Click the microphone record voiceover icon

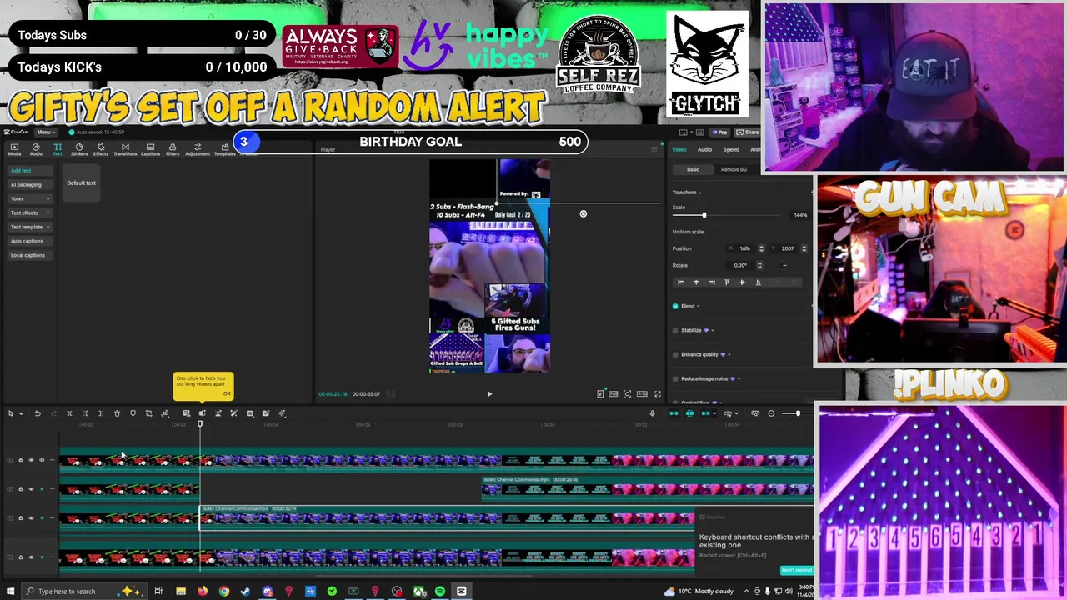(652, 413)
